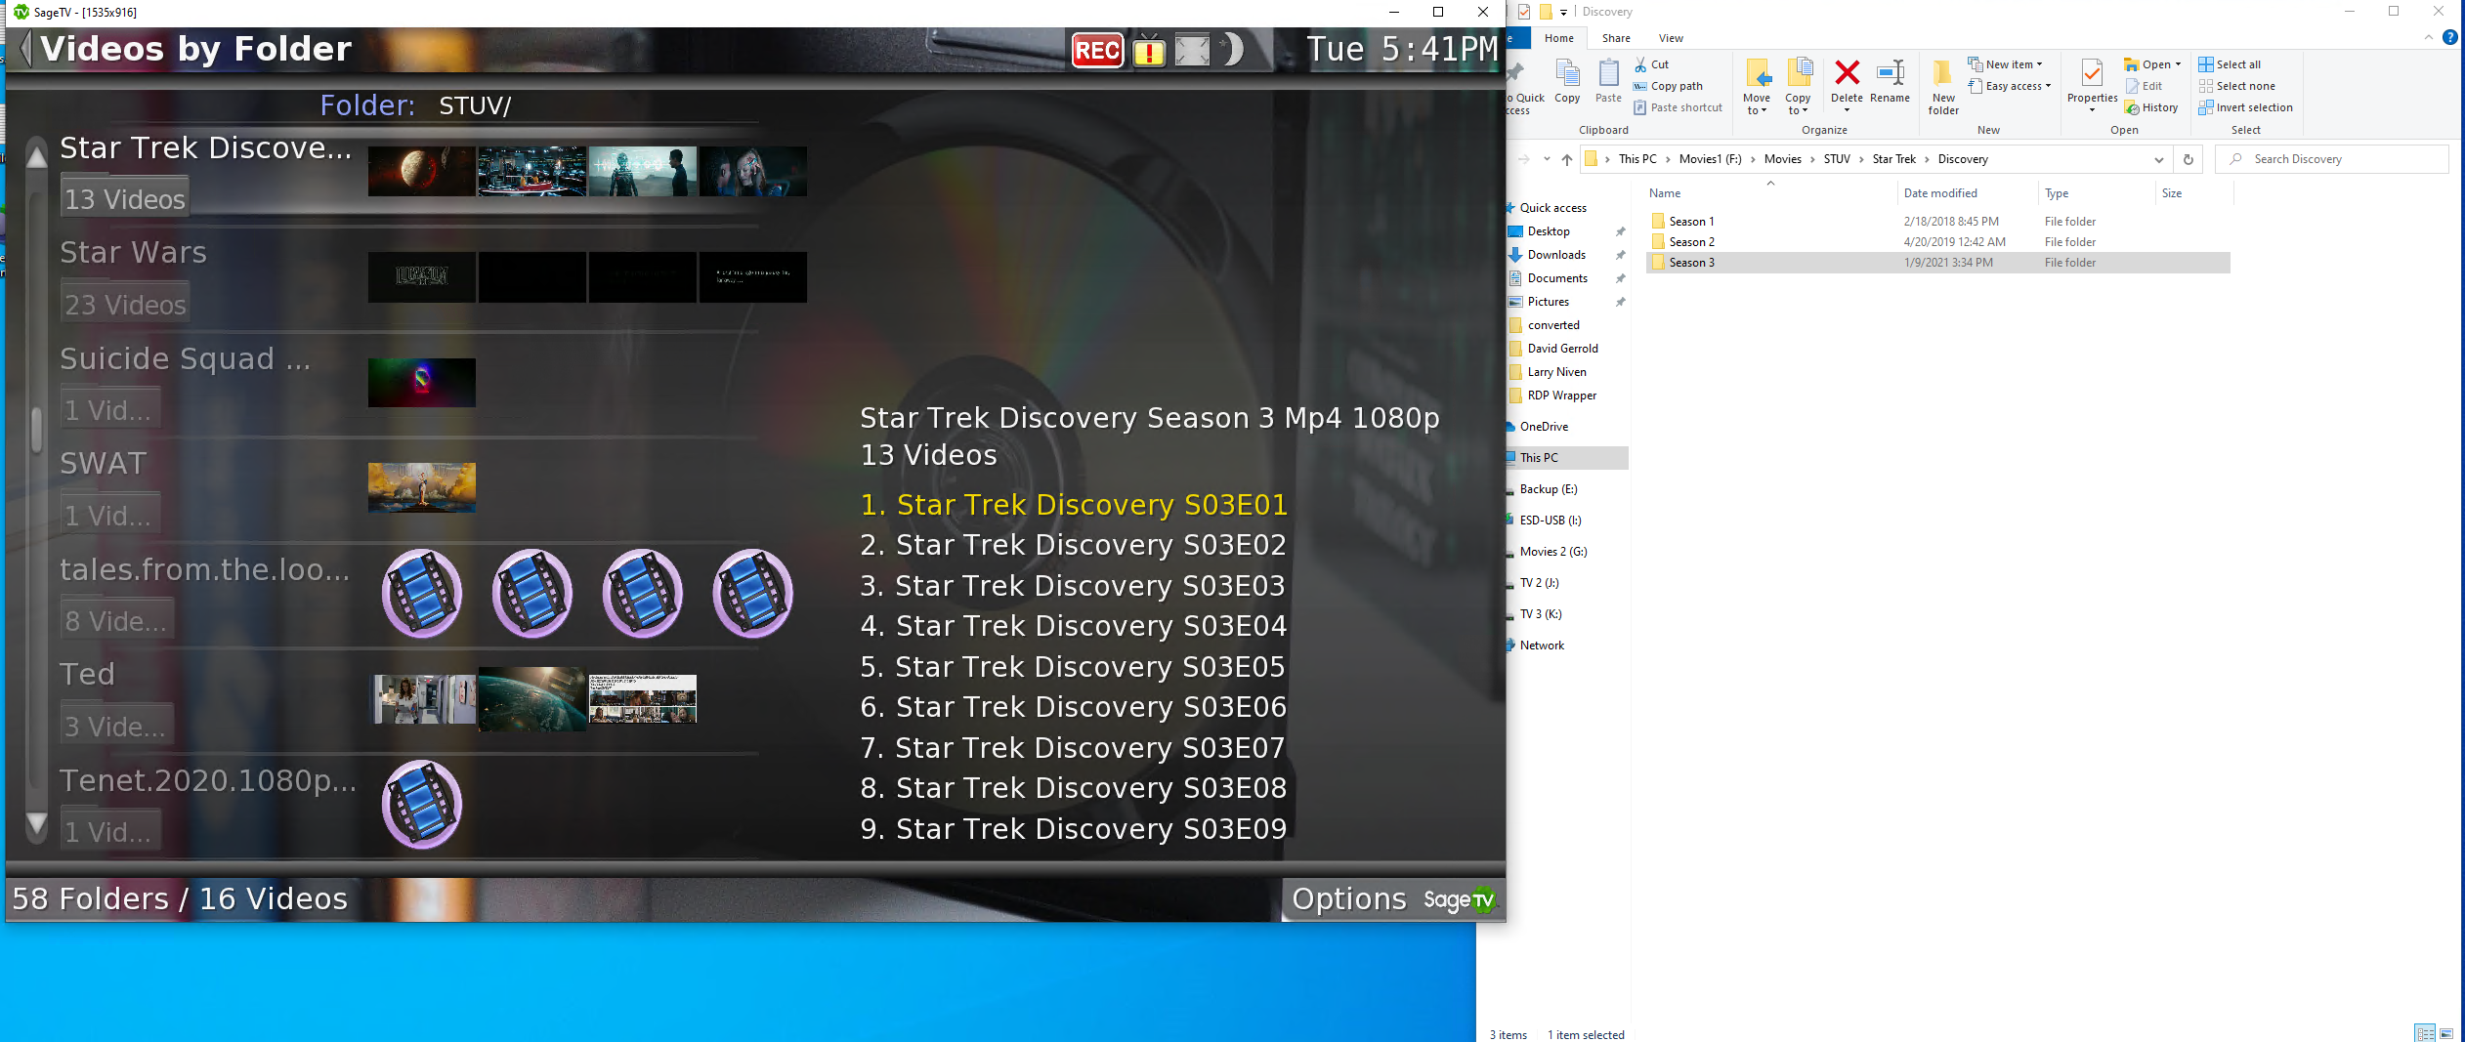Select the Season 3 folder in Explorer
This screenshot has height=1042, width=2465.
(1936, 263)
